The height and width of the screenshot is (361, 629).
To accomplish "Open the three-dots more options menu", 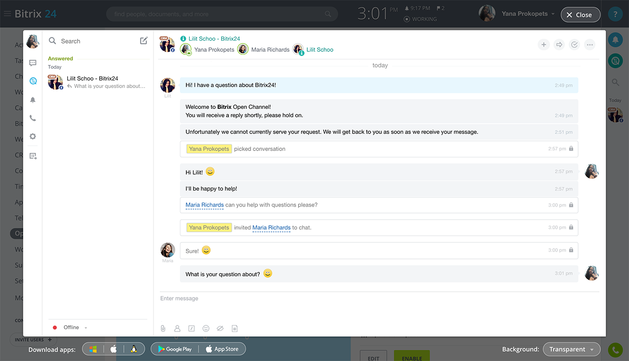I will (589, 45).
